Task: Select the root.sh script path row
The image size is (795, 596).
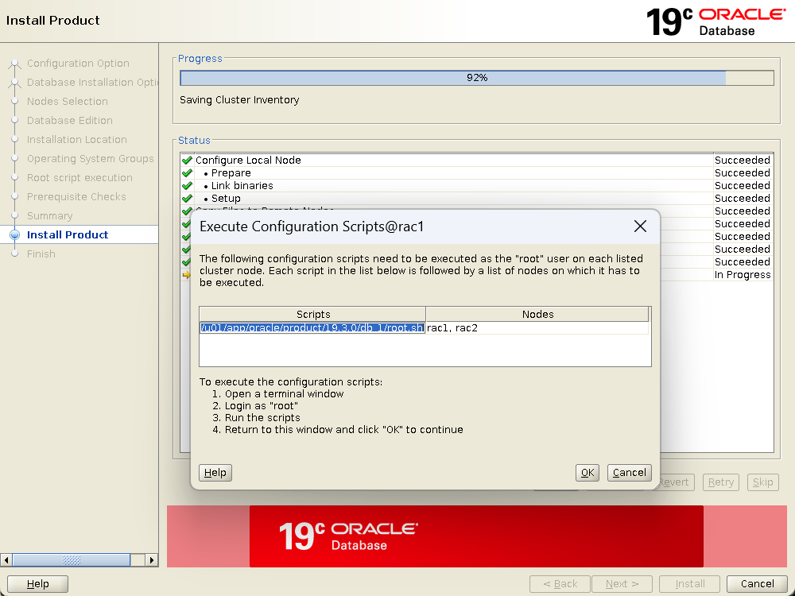Action: (x=312, y=328)
